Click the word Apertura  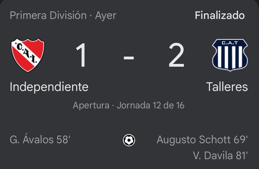(91, 106)
